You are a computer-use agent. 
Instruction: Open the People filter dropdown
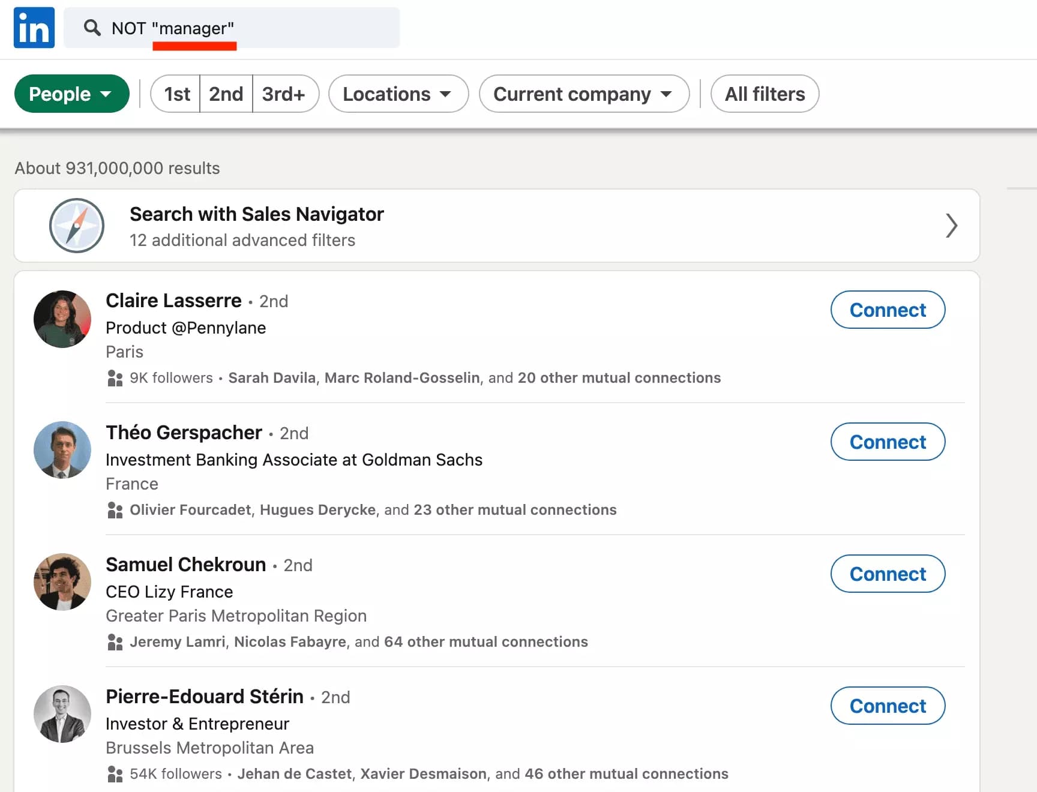[71, 94]
